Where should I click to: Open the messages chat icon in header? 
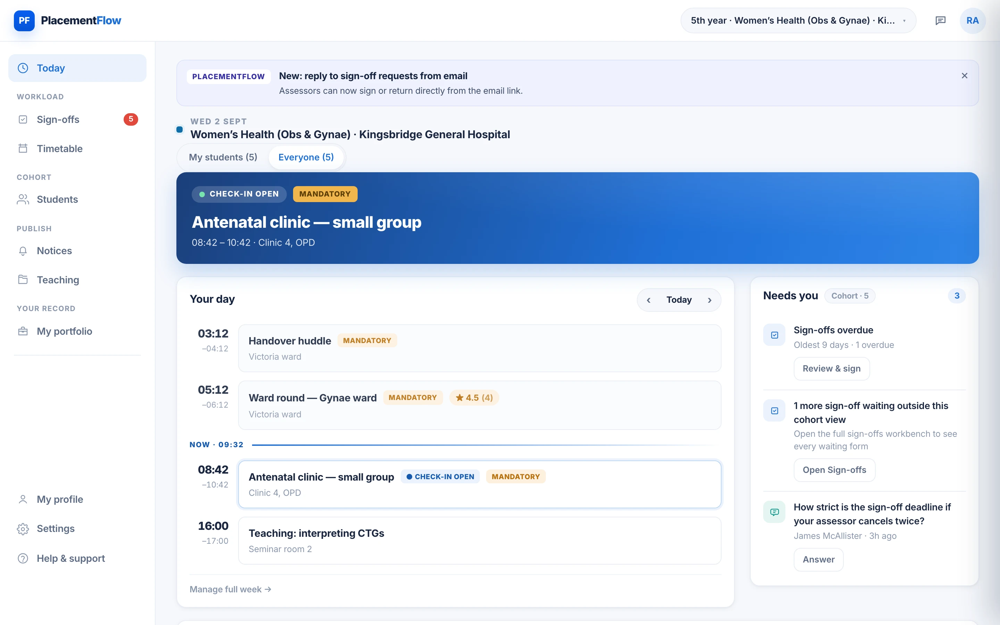coord(941,21)
